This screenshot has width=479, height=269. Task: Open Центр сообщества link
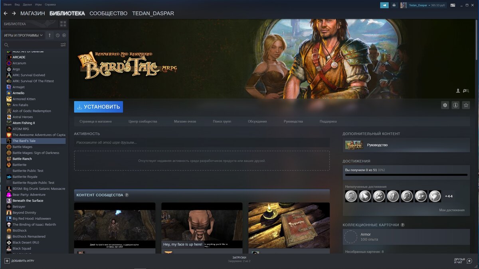[x=143, y=121]
